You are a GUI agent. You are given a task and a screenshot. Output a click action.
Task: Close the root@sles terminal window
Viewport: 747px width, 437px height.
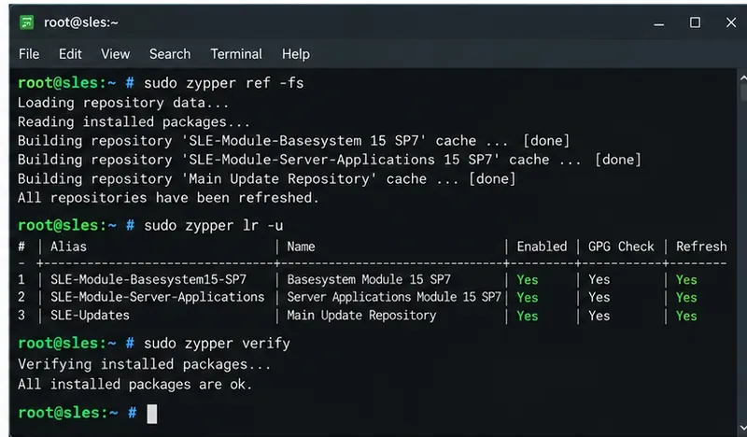pos(731,22)
